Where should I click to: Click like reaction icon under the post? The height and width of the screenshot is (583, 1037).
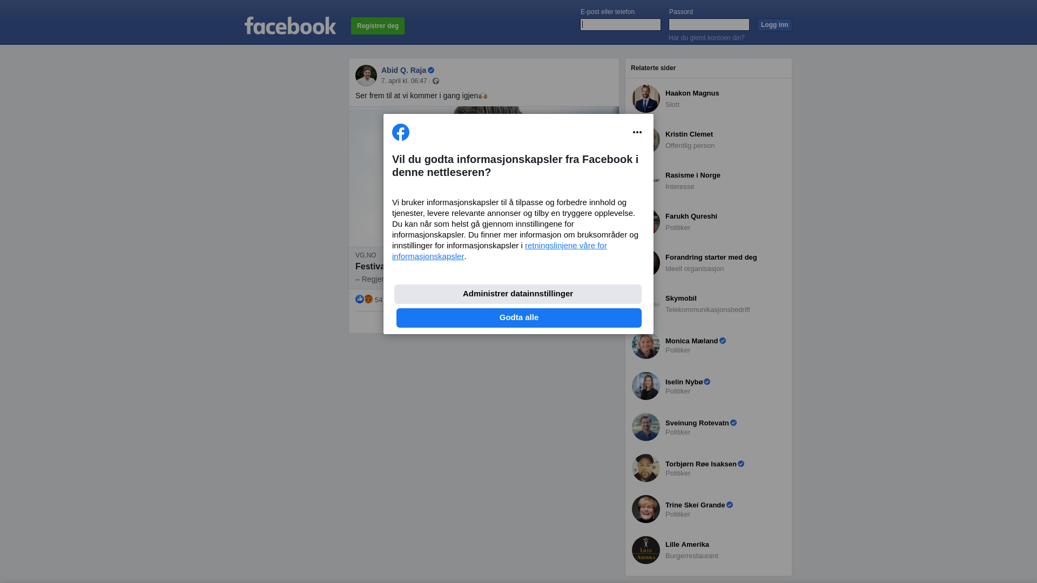[x=360, y=299]
